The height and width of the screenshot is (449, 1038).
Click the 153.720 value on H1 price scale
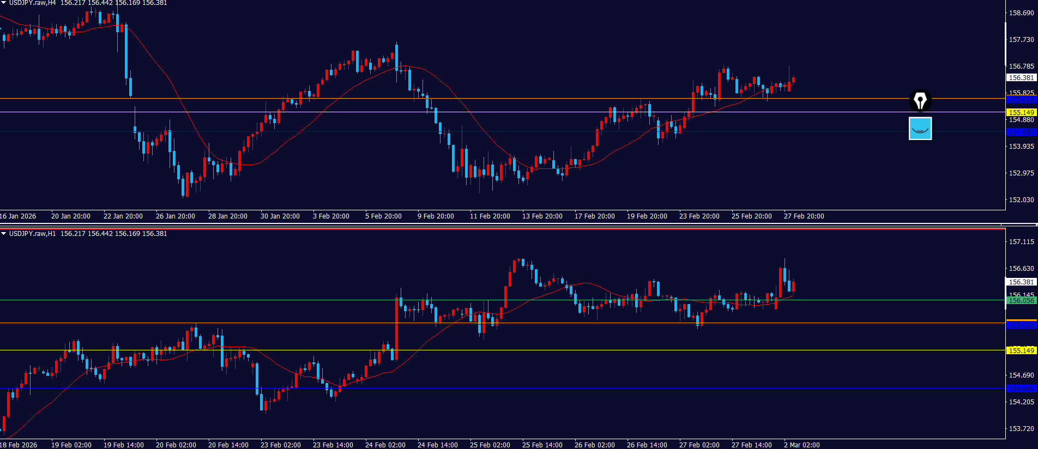click(1021, 429)
